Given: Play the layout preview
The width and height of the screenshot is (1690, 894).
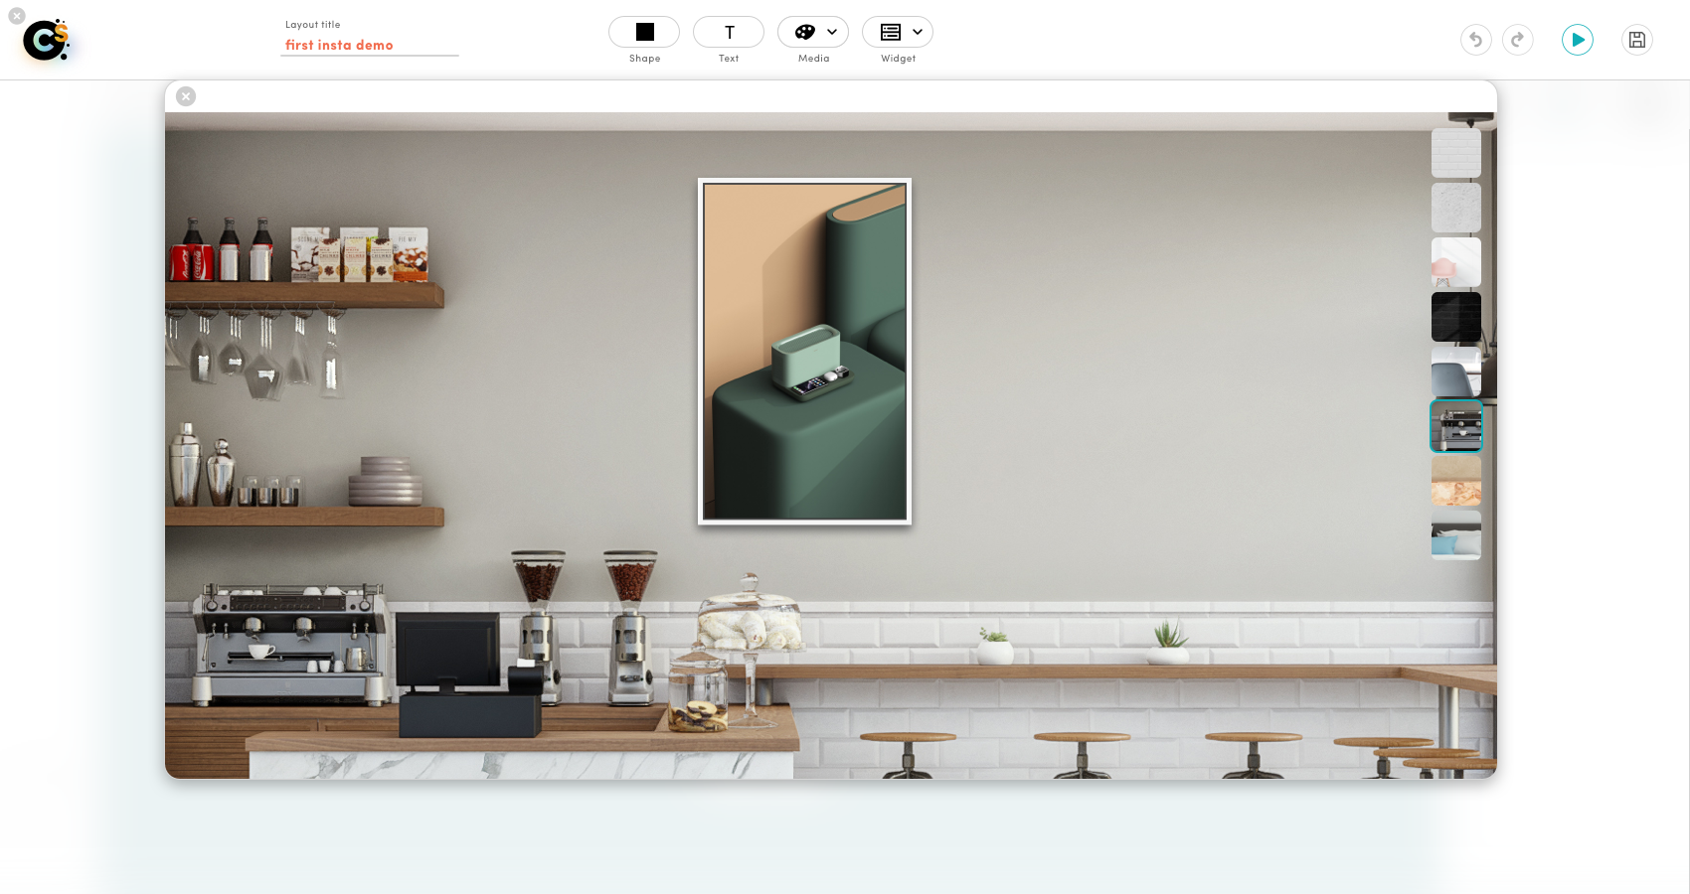Looking at the screenshot, I should tap(1578, 40).
